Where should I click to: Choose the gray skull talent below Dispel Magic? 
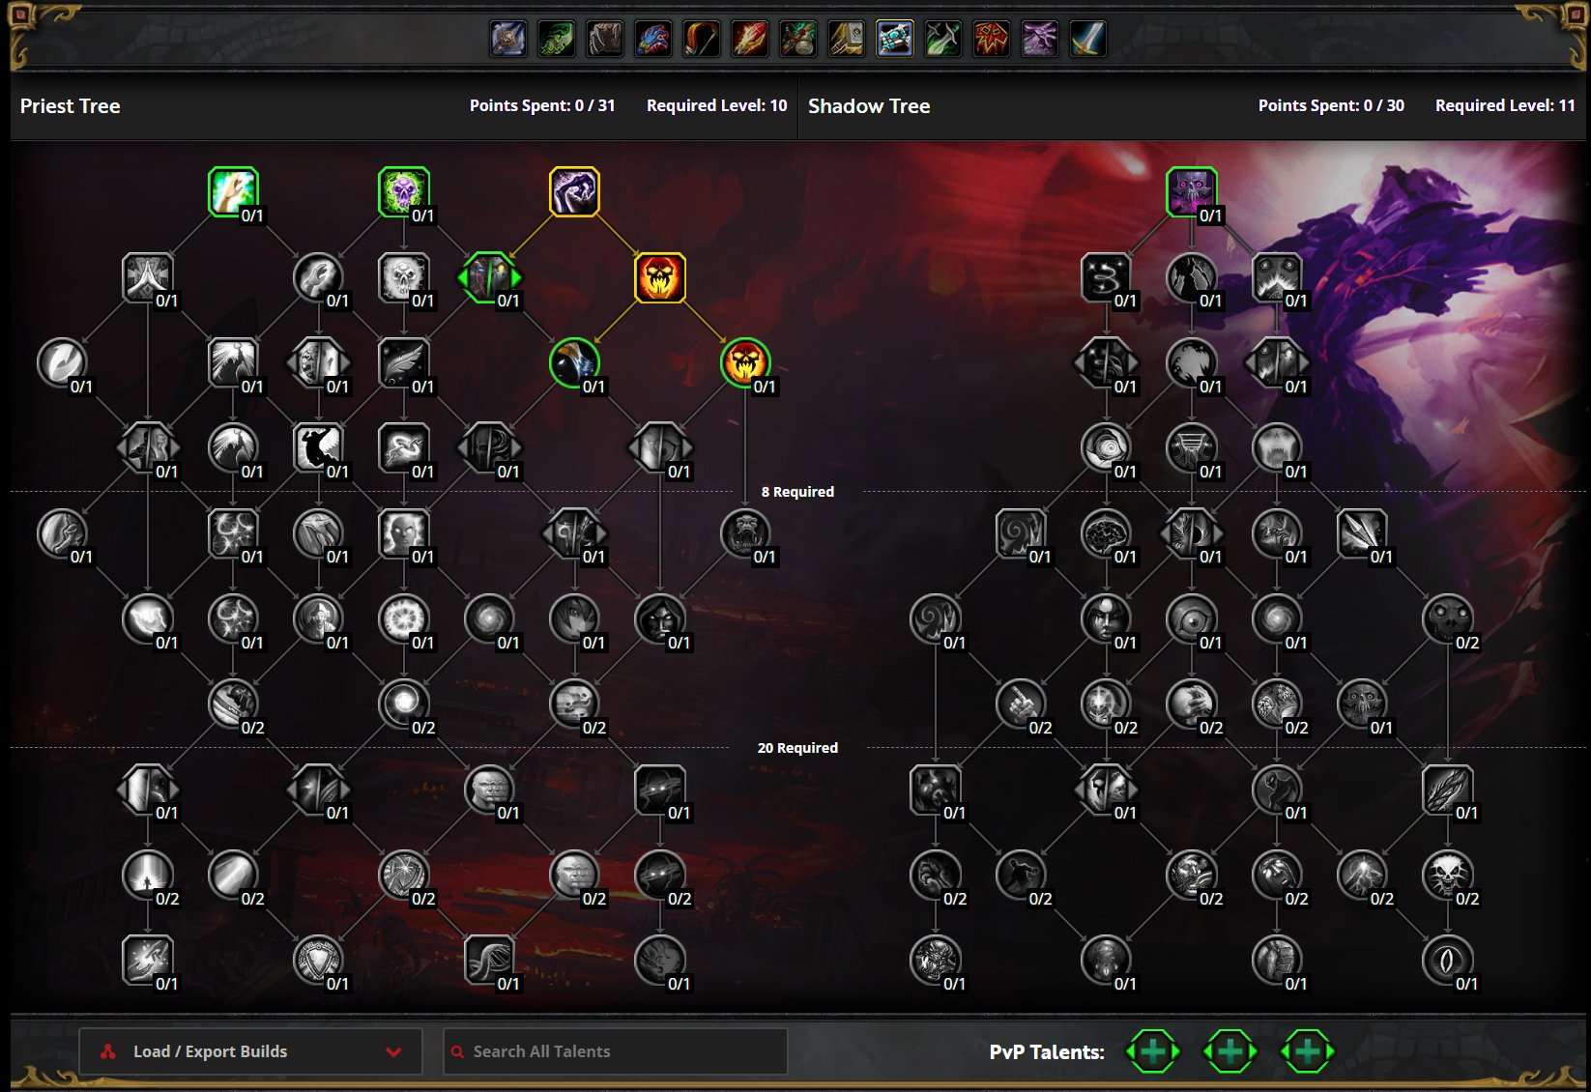pos(404,277)
